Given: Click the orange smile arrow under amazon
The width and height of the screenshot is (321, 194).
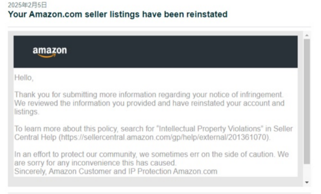Looking at the screenshot, I should click(47, 56).
